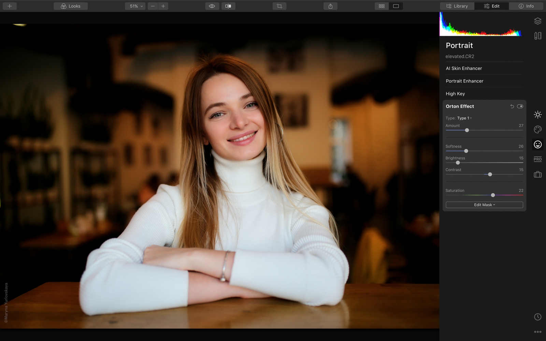Reset the Orton Effect adjustments
The height and width of the screenshot is (341, 546).
512,106
